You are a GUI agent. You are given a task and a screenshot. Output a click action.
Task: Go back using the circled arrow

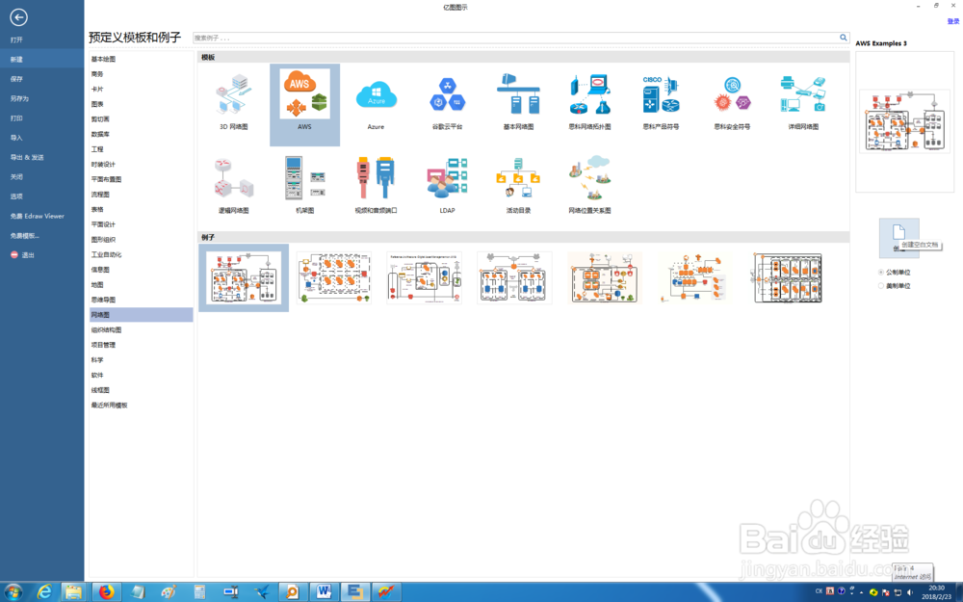[x=18, y=17]
